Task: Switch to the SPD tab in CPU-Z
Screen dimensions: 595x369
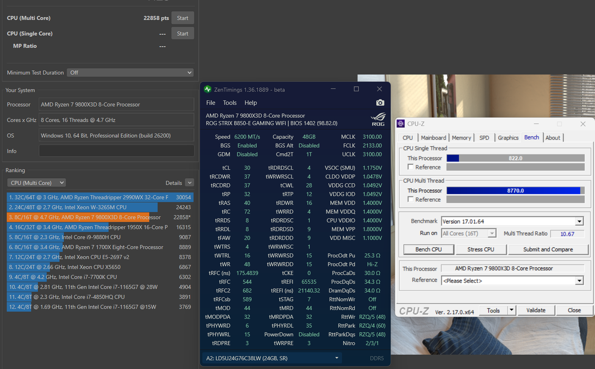Action: (x=484, y=138)
